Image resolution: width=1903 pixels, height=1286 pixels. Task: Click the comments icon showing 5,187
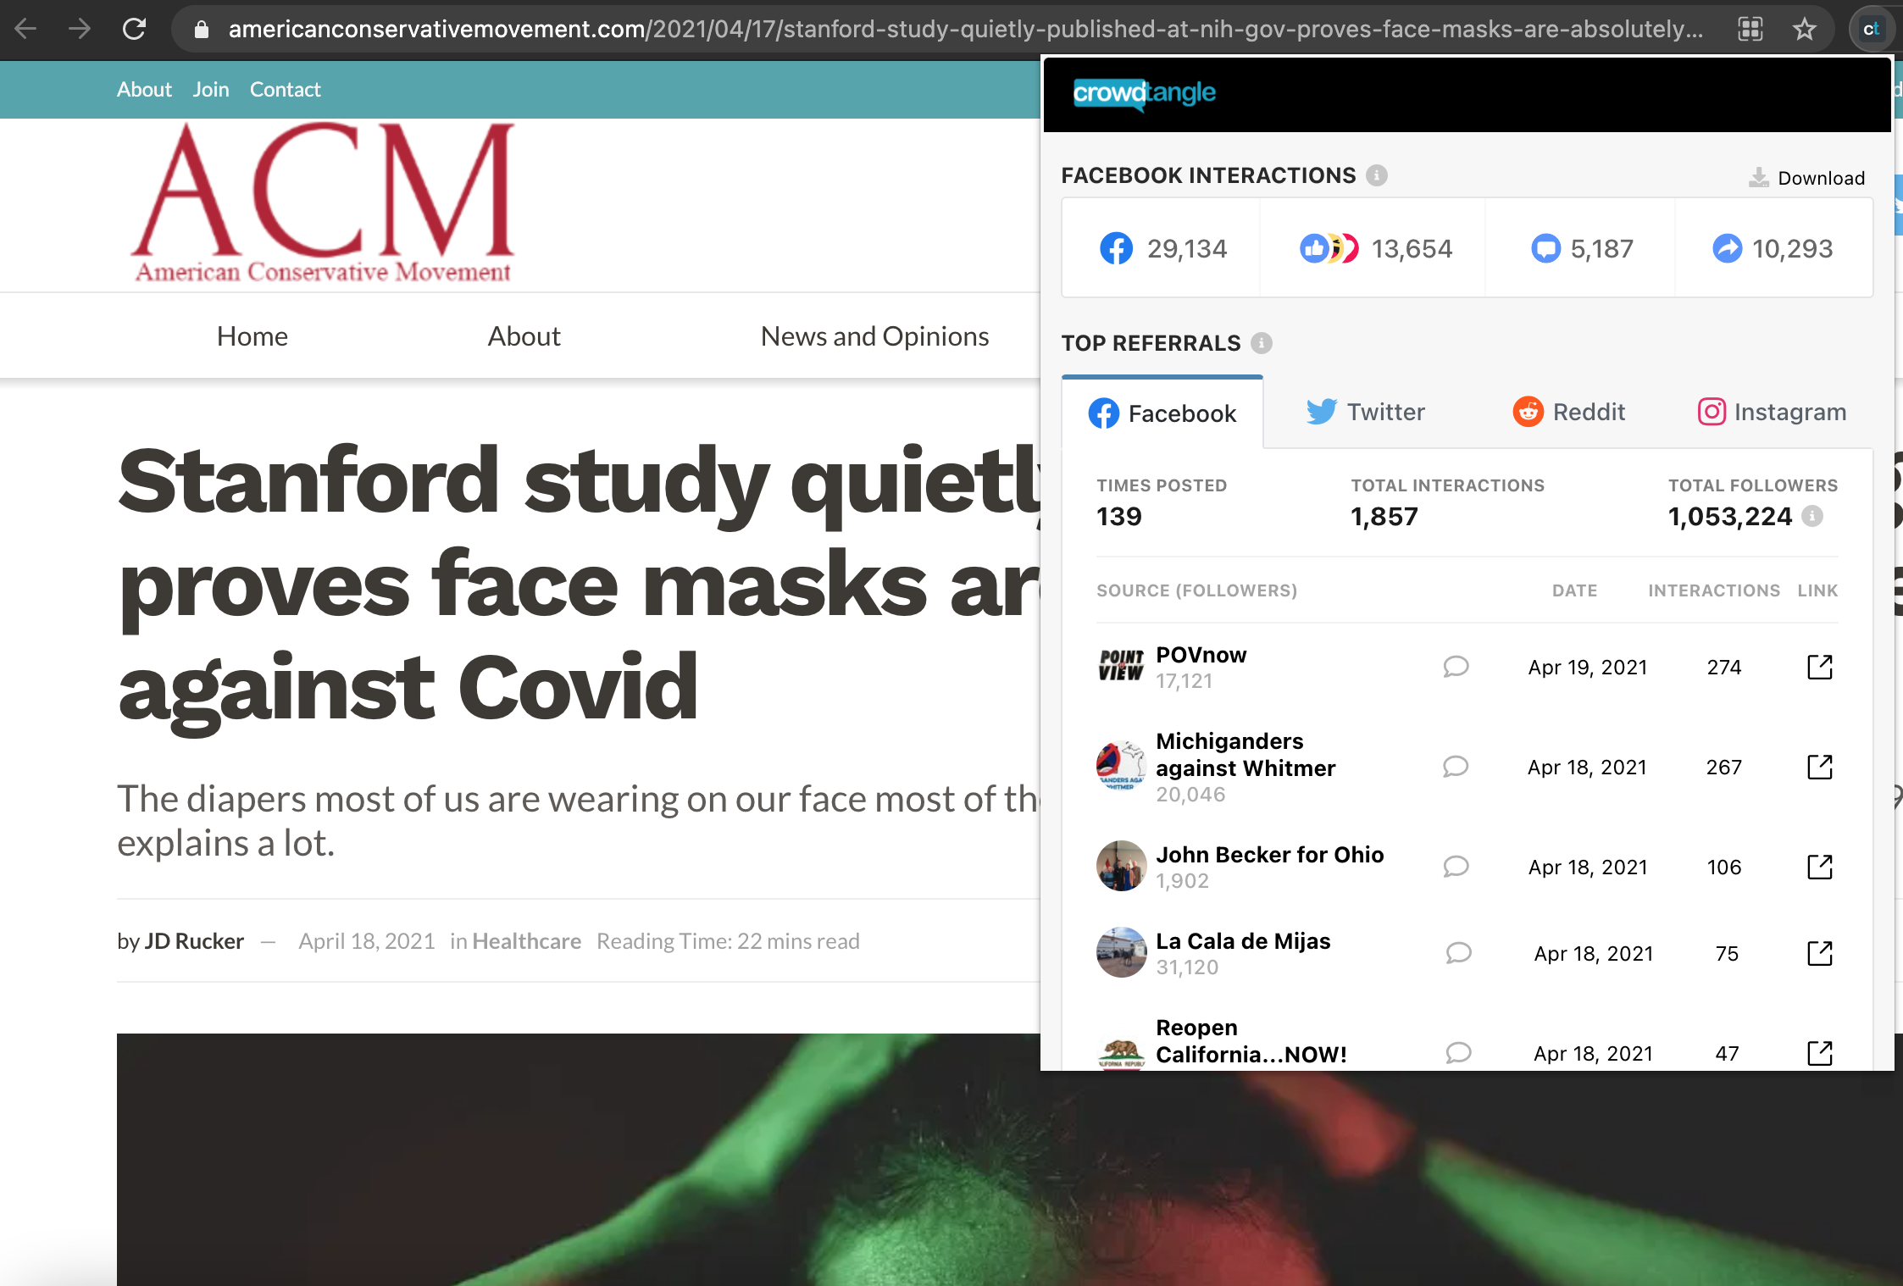coord(1545,248)
